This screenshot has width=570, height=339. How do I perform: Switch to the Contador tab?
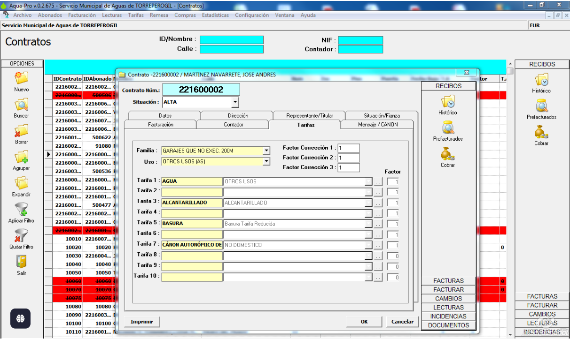(x=233, y=125)
